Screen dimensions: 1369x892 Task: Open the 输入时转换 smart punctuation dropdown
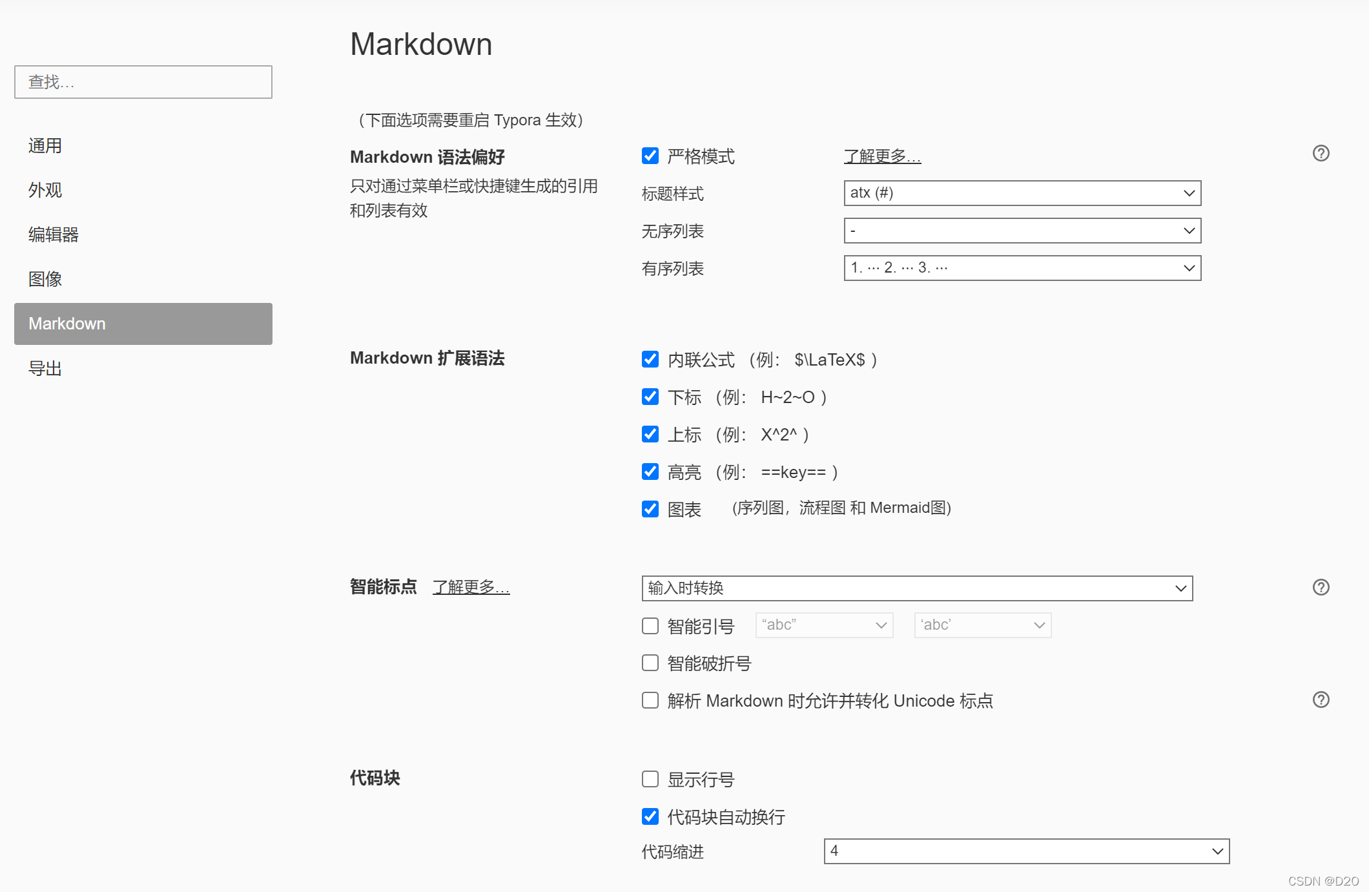(x=917, y=588)
